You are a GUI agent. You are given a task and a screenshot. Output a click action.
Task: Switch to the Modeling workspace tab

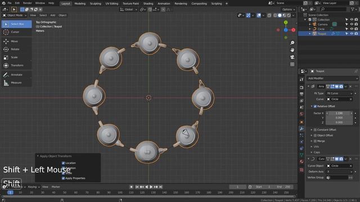tap(80, 3)
